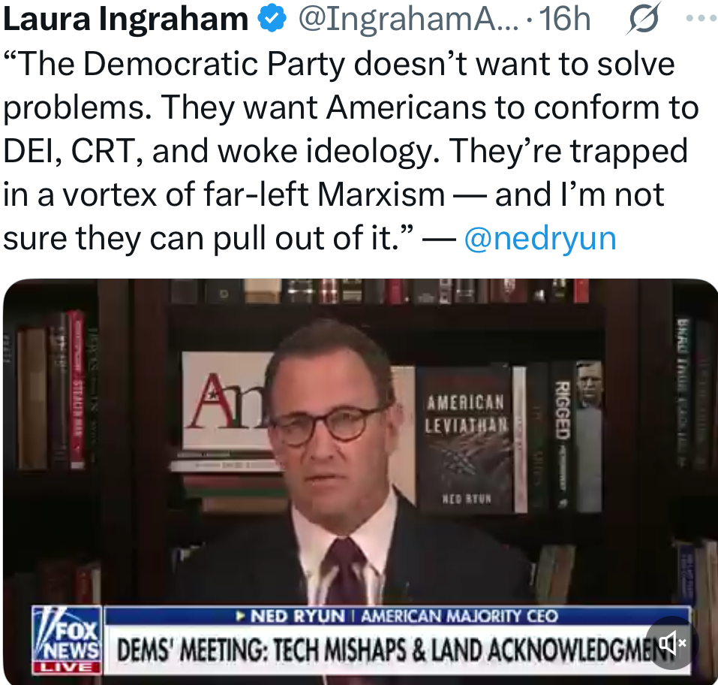This screenshot has height=685, width=718.
Task: Click the blue verified checkmark badge
Action: [x=272, y=19]
